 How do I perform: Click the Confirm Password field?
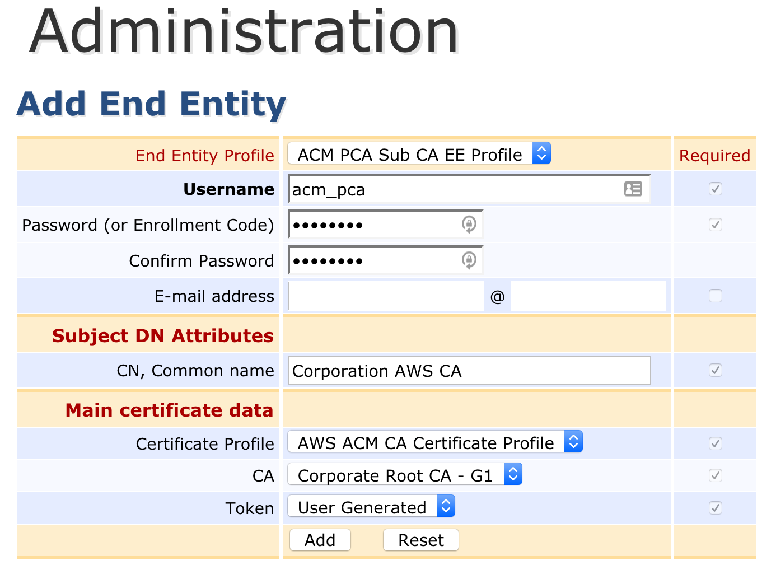click(372, 261)
